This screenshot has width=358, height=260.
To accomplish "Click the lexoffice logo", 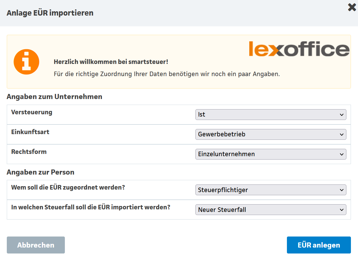I will (x=299, y=49).
